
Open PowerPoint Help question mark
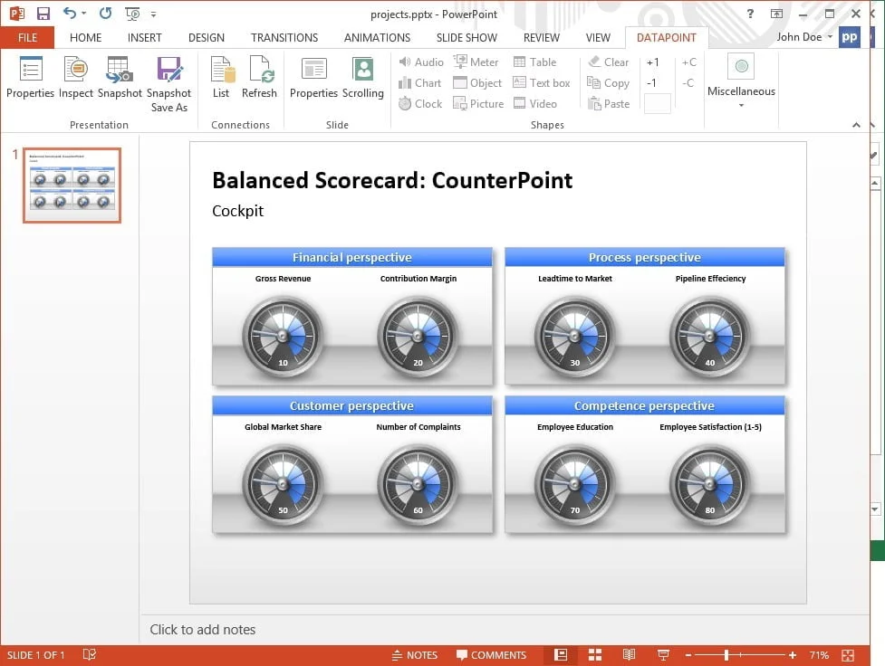(750, 14)
